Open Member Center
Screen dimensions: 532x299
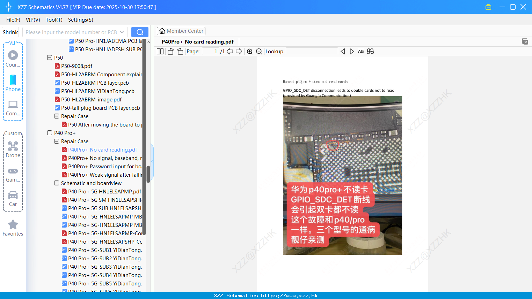click(x=181, y=31)
